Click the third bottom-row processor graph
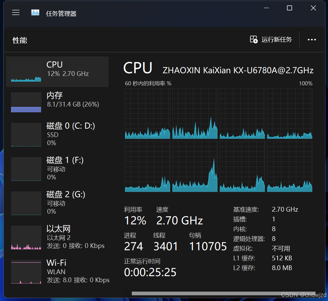 242,167
